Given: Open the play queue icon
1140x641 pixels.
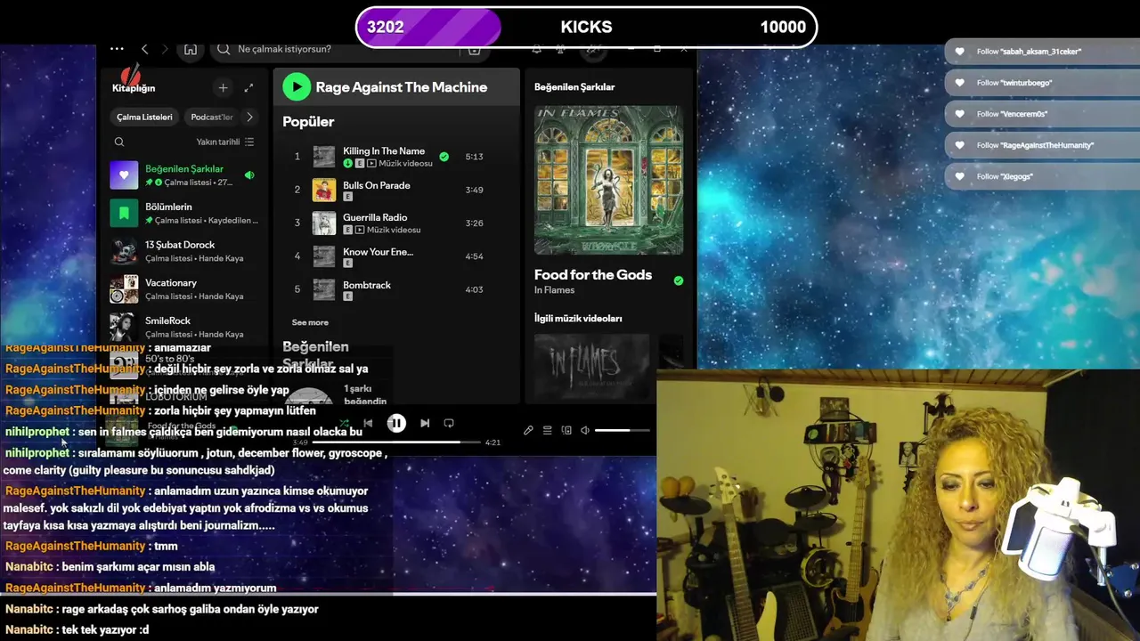Looking at the screenshot, I should pyautogui.click(x=548, y=431).
